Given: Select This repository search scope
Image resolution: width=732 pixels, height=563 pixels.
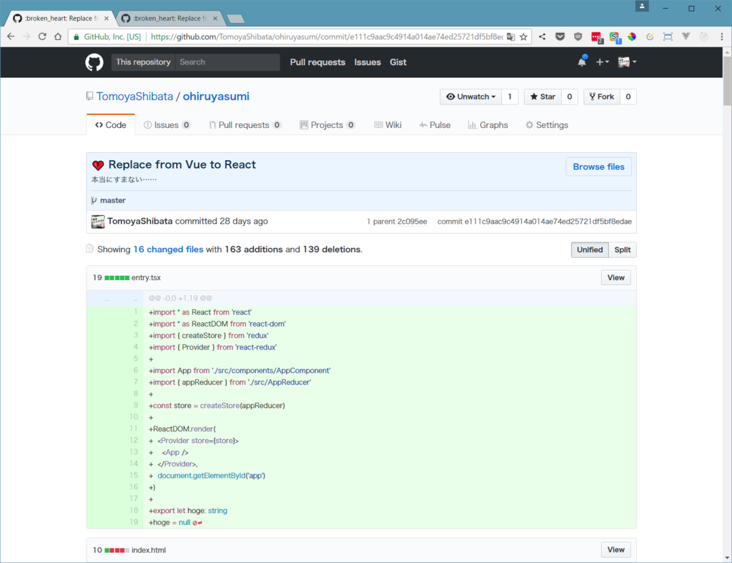Looking at the screenshot, I should click(x=143, y=62).
